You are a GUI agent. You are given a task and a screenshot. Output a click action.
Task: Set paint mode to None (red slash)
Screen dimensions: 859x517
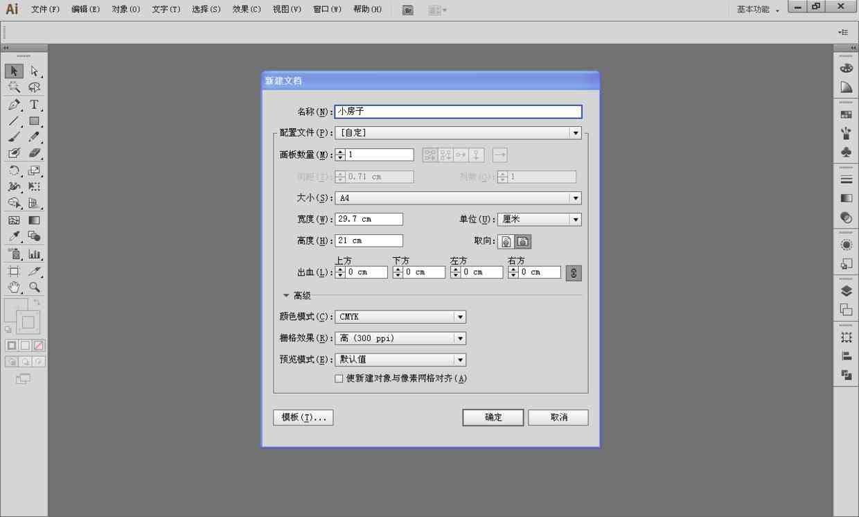tap(39, 345)
